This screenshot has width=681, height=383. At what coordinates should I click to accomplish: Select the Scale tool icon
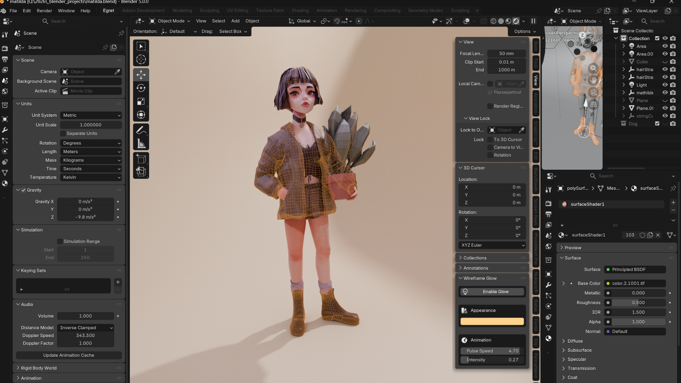click(x=141, y=101)
